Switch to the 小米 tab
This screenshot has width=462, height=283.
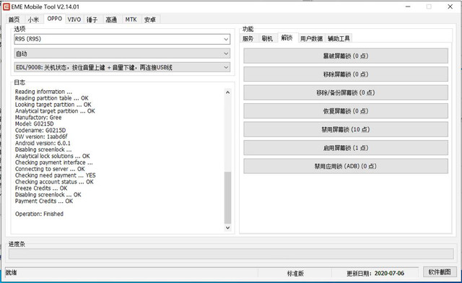33,19
